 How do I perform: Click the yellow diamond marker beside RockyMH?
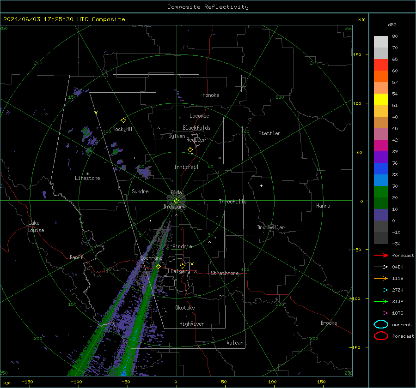click(x=123, y=120)
